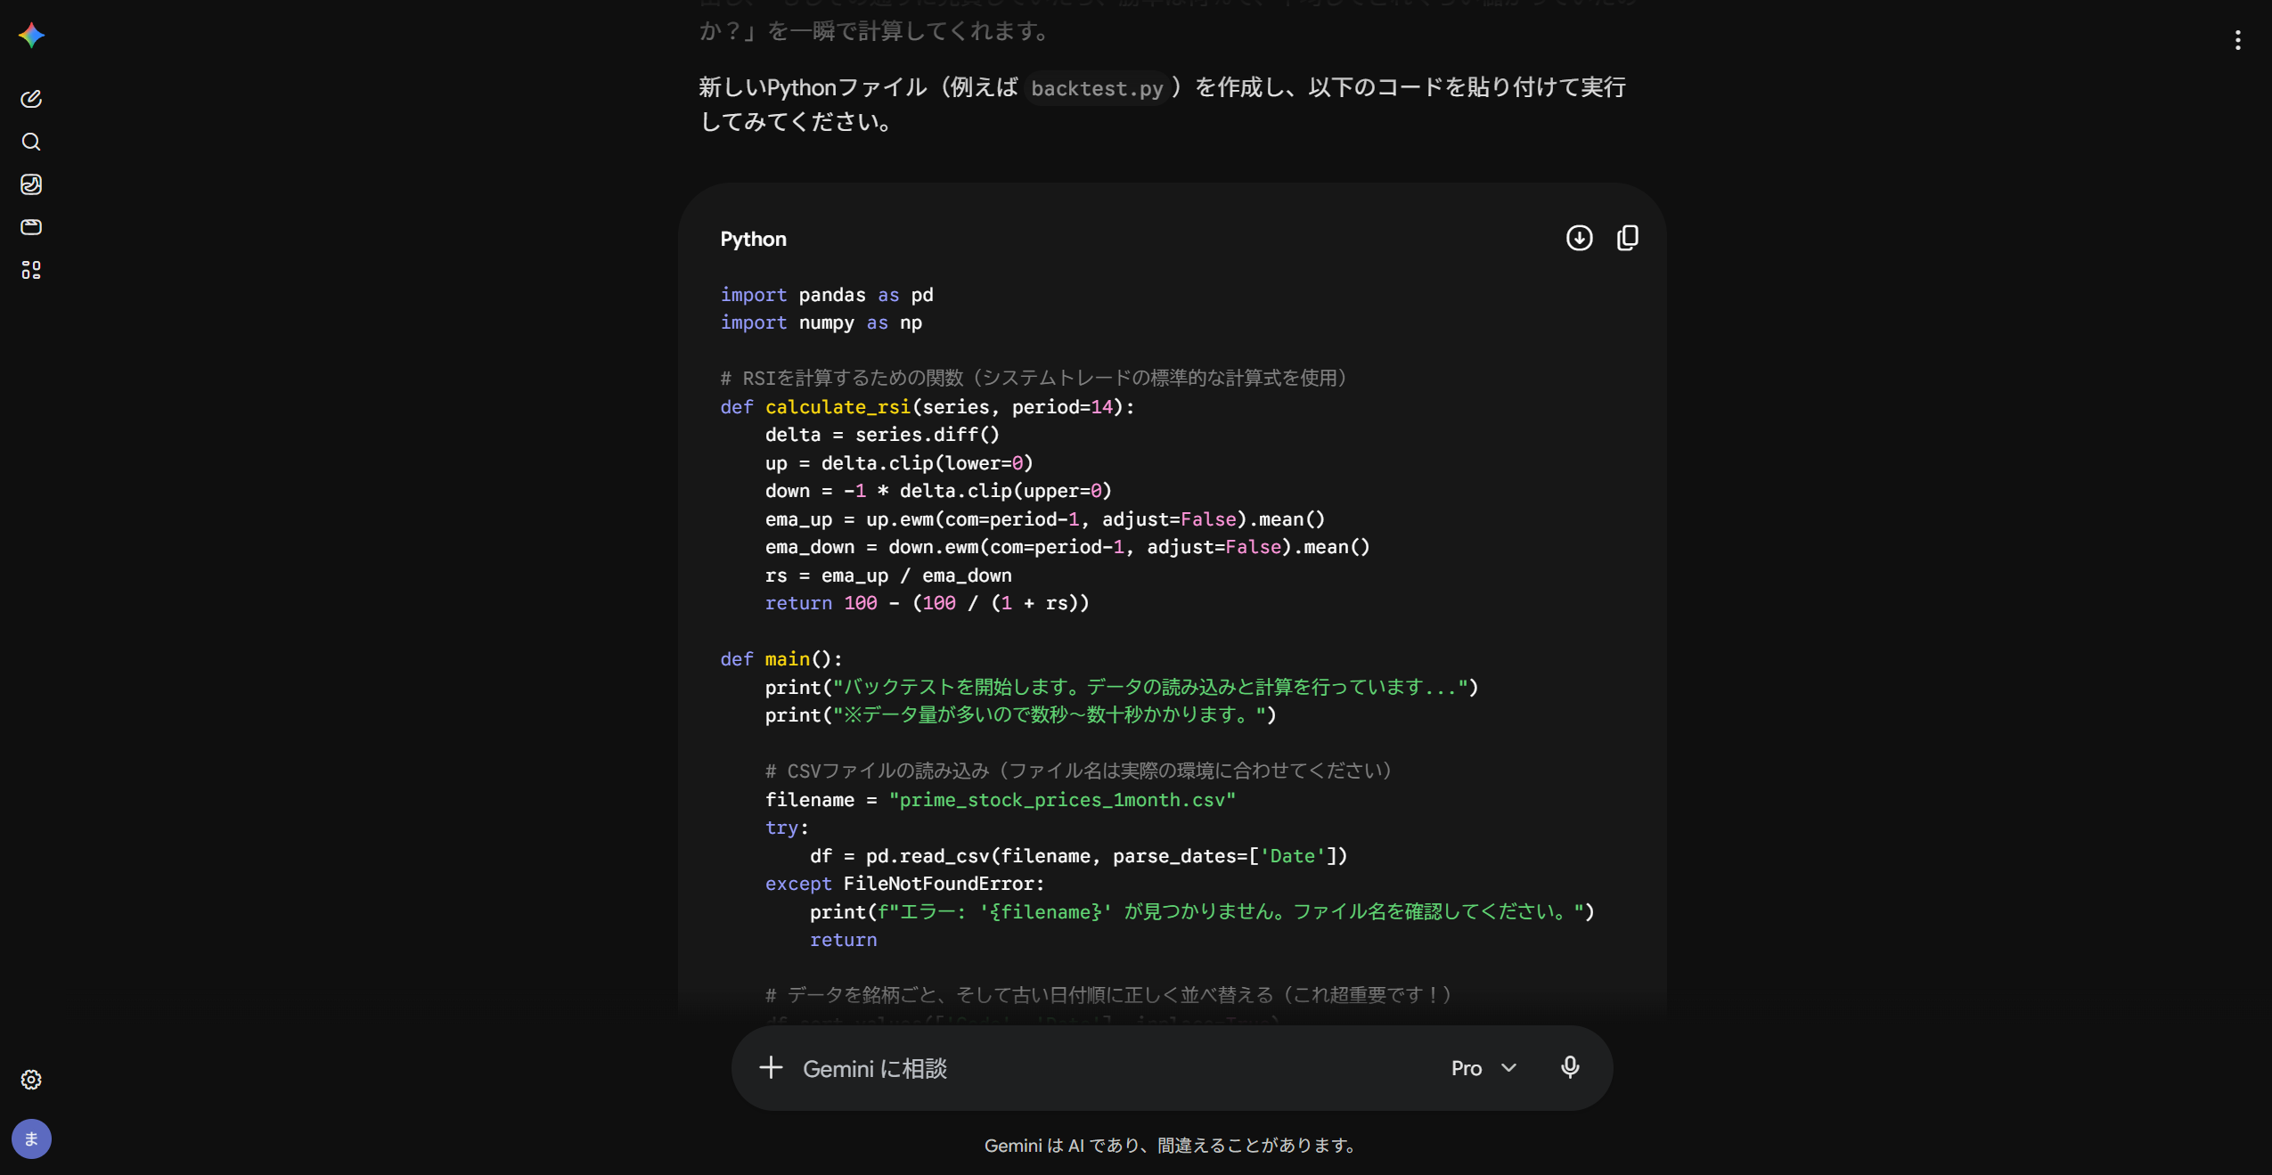Click the calculate_rsi function definition

(x=928, y=407)
